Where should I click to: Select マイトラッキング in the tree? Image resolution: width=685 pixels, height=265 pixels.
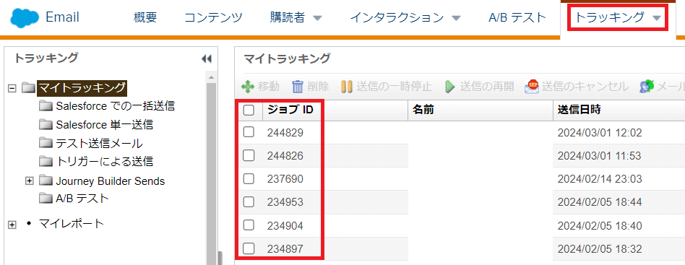point(82,88)
